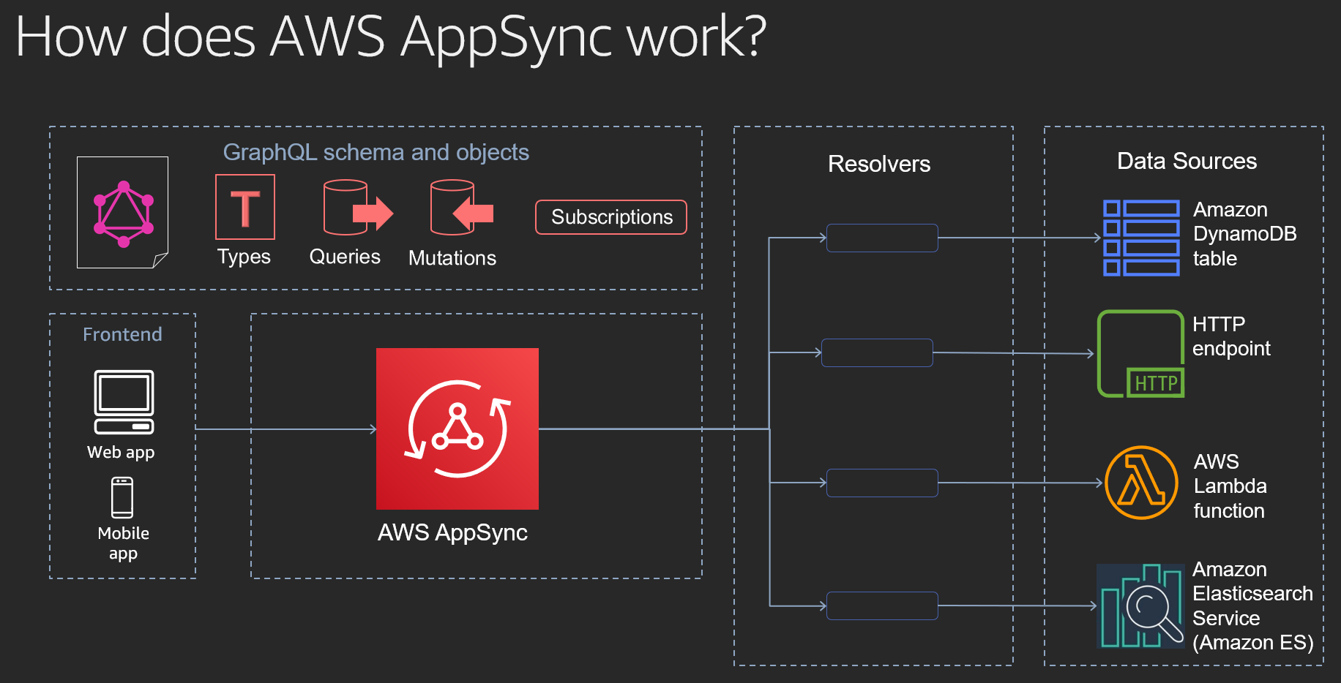Click the 'Queries' label

coord(345,257)
